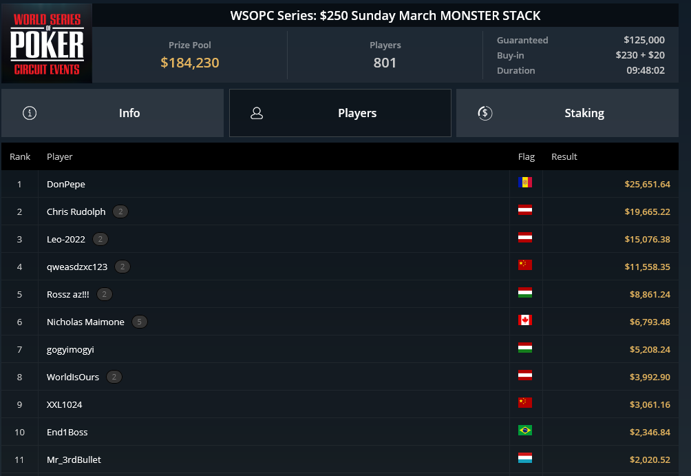
Task: Click the $25,651.64 first place result
Action: point(647,185)
